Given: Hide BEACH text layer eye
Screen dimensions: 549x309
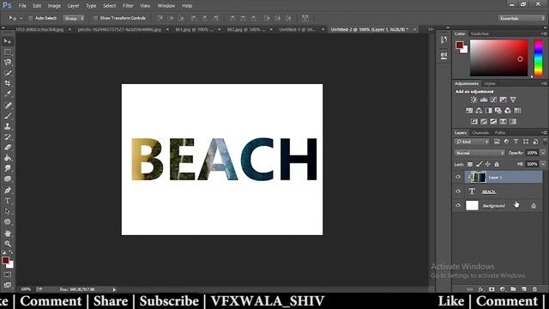Looking at the screenshot, I should click(458, 191).
